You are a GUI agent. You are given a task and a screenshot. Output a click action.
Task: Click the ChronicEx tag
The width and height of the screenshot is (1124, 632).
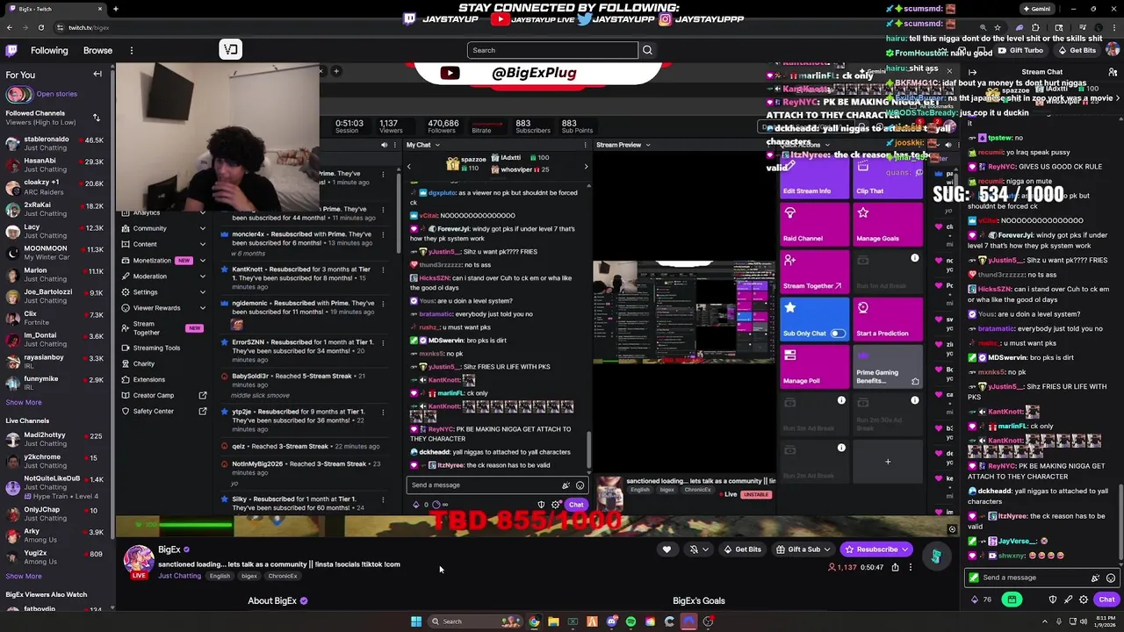point(283,576)
